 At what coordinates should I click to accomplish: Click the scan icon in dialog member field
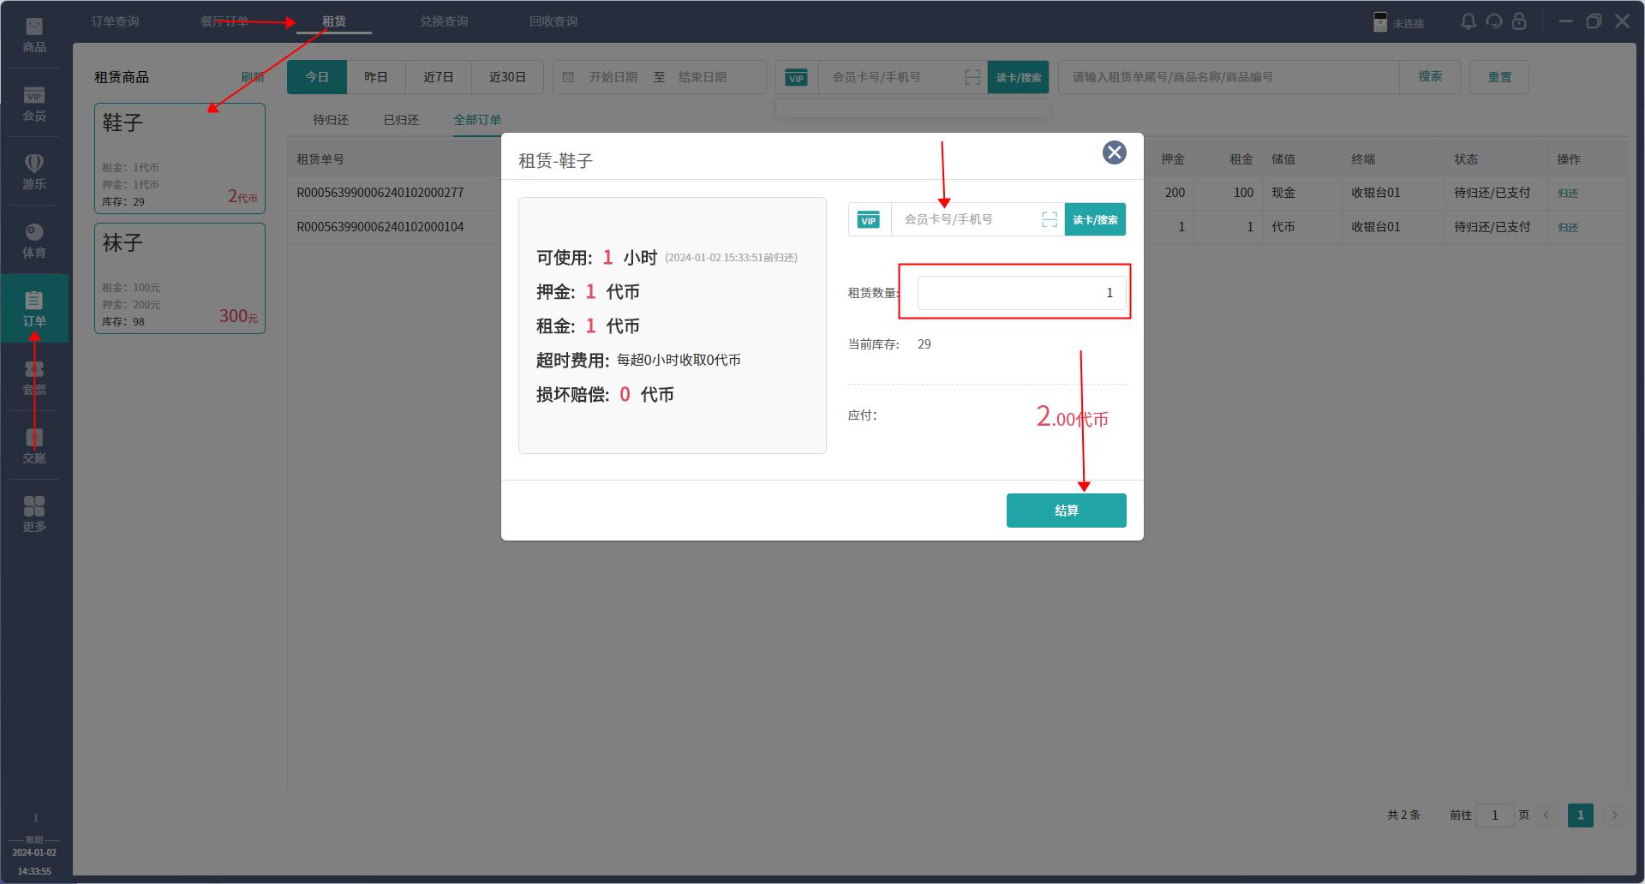coord(1050,219)
